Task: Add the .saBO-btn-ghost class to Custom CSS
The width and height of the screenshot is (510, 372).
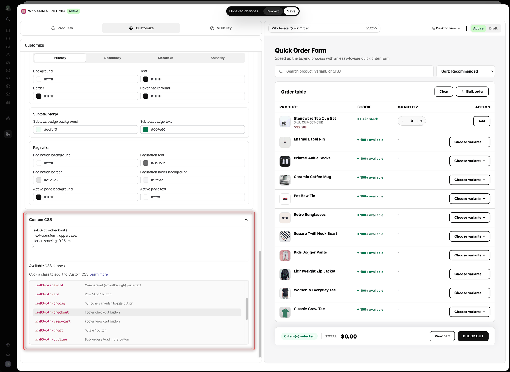Action: pyautogui.click(x=137, y=331)
